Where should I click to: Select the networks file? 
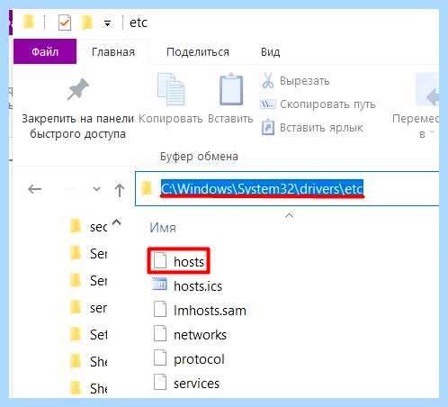190,335
